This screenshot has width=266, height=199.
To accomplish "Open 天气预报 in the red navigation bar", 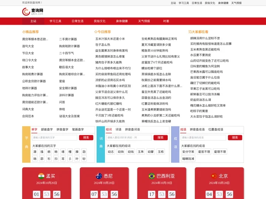I will click(144, 21).
